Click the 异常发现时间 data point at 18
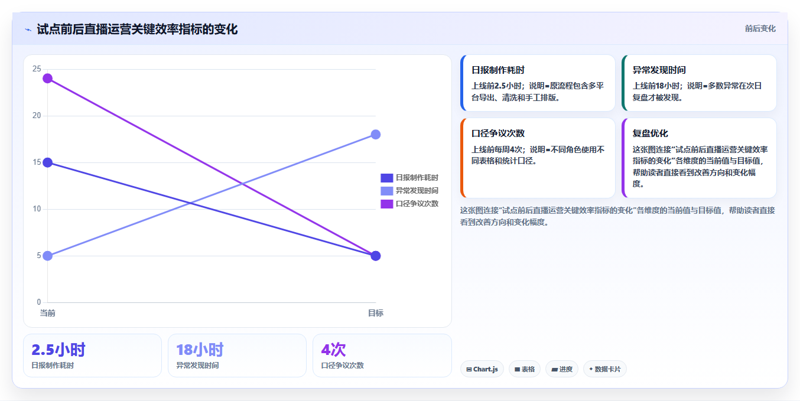Screen dimensions: 800x401 pyautogui.click(x=376, y=135)
